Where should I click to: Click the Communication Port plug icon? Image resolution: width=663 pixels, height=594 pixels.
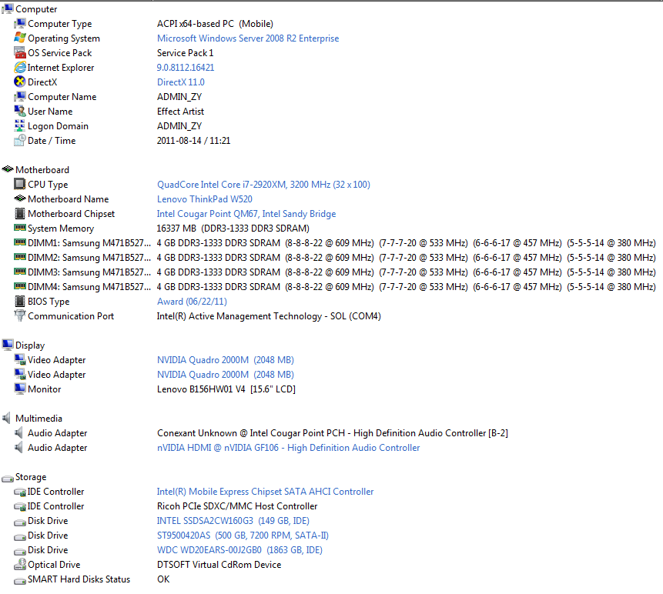coord(20,315)
